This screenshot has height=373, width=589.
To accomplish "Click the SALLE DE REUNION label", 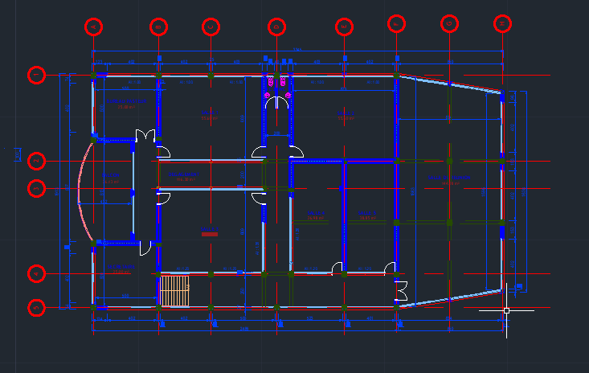I will [x=449, y=178].
